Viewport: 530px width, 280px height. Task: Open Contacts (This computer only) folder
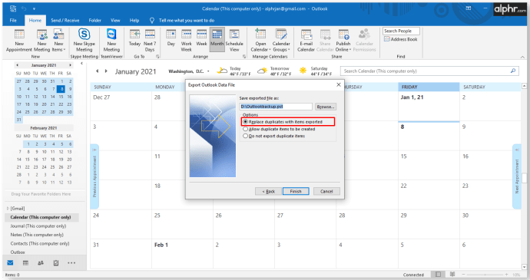point(40,243)
